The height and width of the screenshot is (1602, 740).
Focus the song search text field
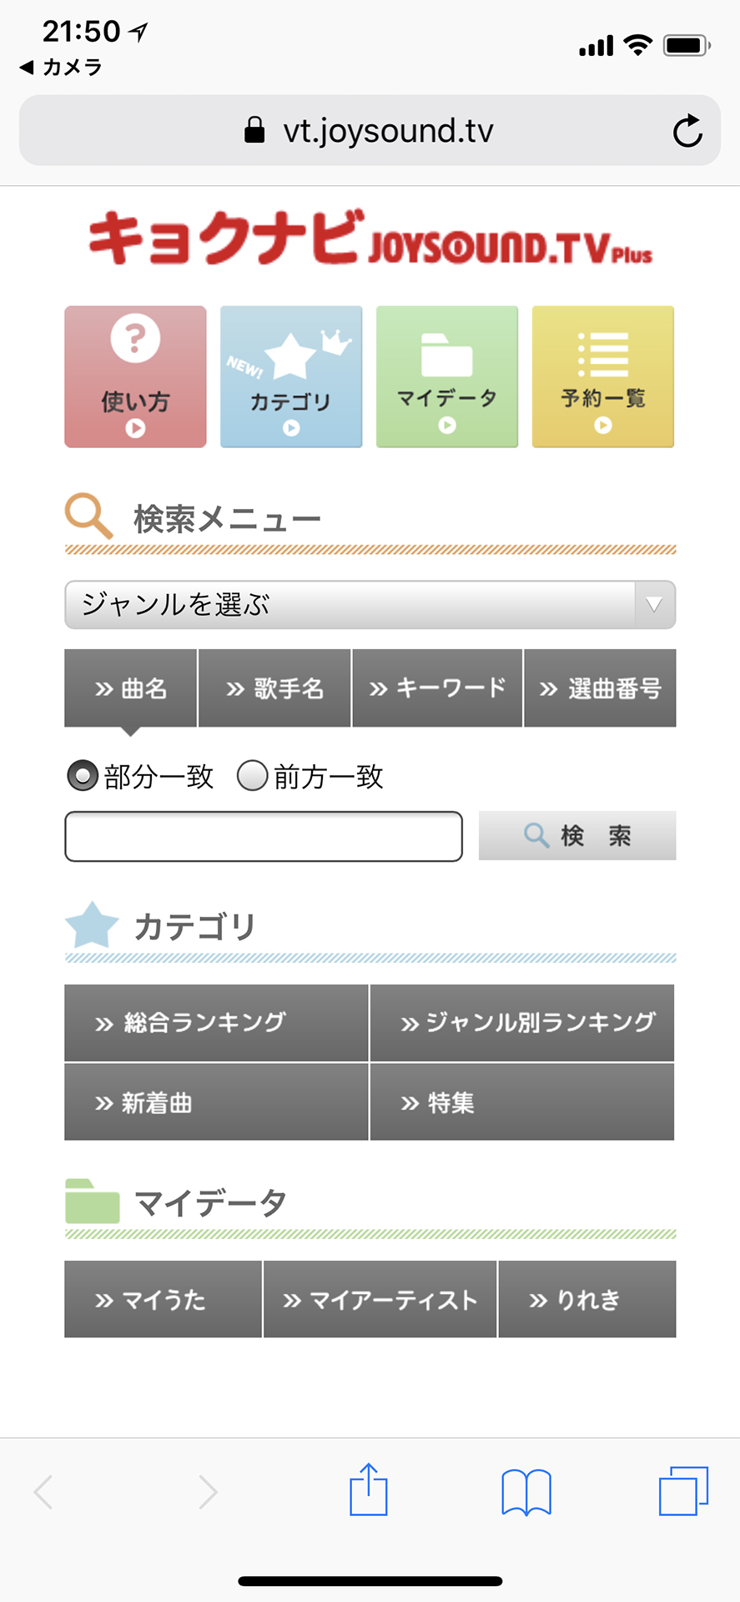click(x=264, y=836)
